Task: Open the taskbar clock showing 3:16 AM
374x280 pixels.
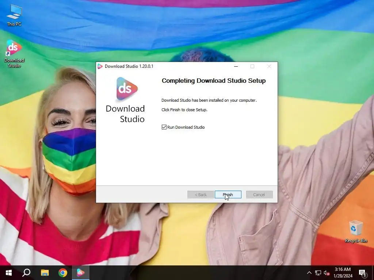Action: click(343, 273)
